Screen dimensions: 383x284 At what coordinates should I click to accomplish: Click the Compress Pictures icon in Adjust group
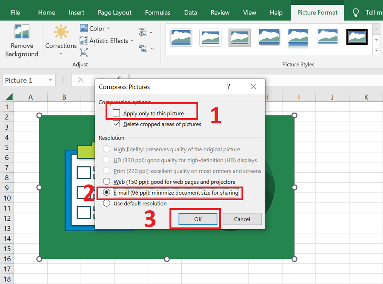click(84, 52)
